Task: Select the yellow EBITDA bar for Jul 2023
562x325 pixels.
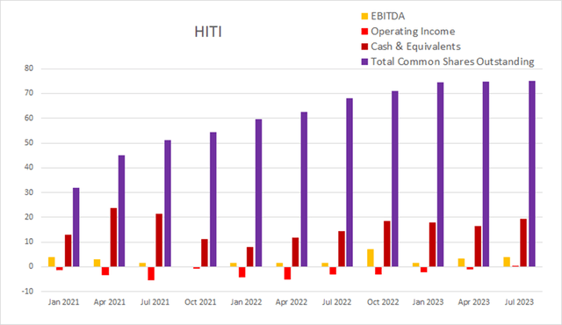Action: [x=507, y=262]
